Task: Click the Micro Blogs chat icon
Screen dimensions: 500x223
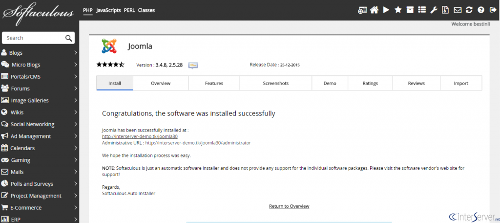Action: pos(5,64)
